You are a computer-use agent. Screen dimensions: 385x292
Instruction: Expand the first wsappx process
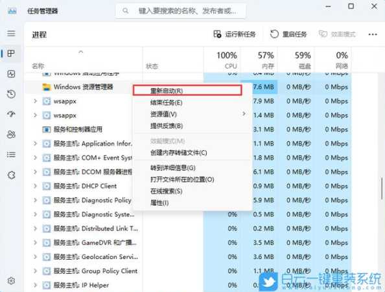pyautogui.click(x=35, y=101)
